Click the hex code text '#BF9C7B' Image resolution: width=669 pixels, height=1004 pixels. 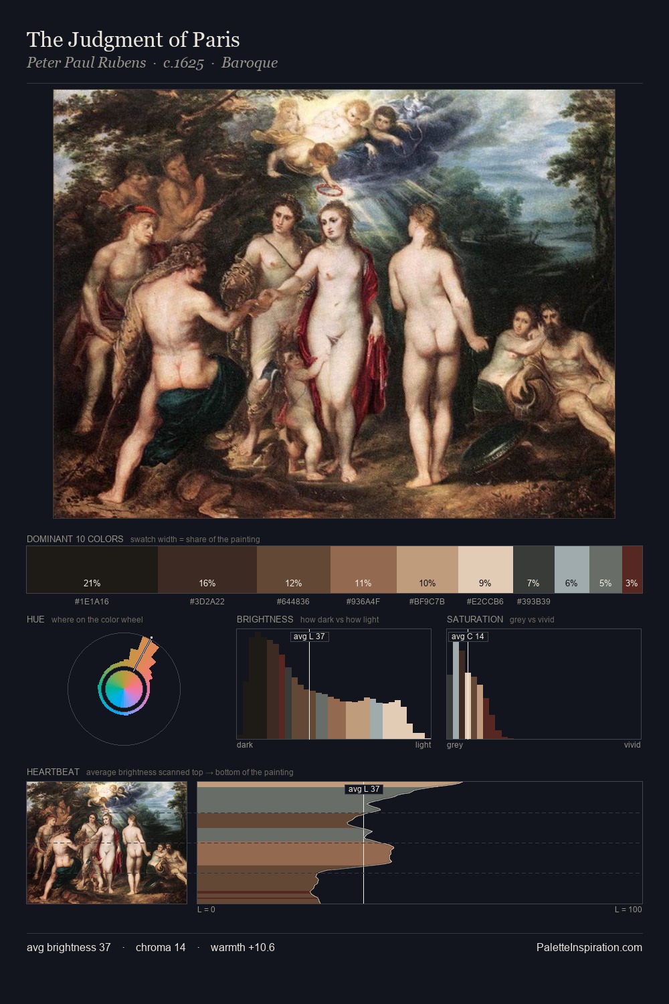point(427,602)
